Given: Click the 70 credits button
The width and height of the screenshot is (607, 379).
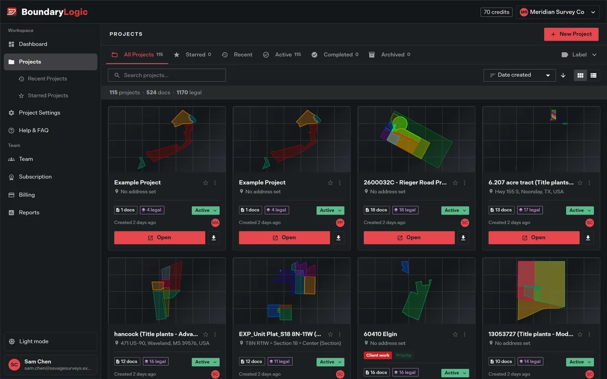Looking at the screenshot, I should [497, 12].
